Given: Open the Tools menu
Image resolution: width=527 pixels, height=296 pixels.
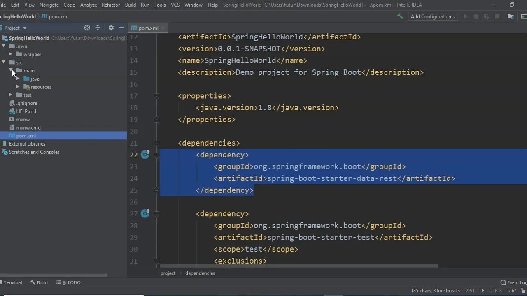Looking at the screenshot, I should coord(160,5).
